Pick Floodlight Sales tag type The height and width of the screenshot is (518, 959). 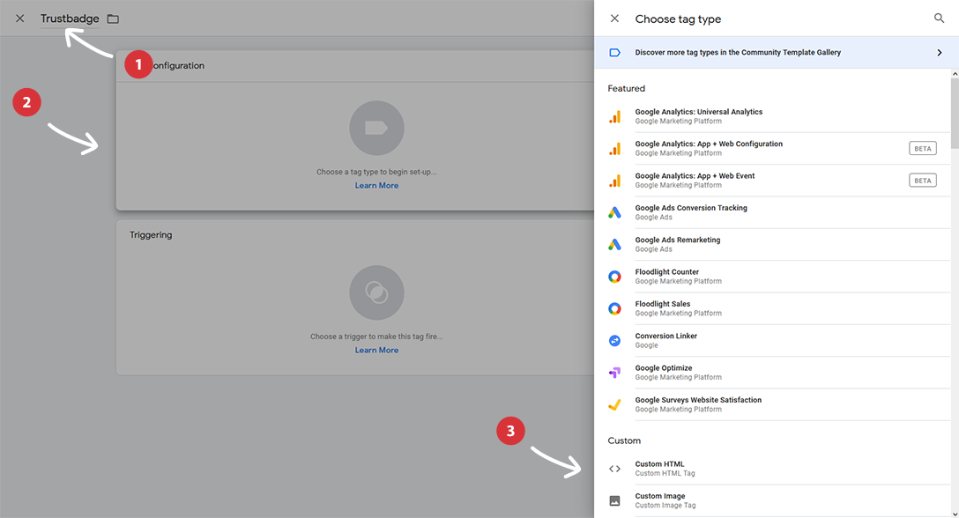[x=772, y=308]
